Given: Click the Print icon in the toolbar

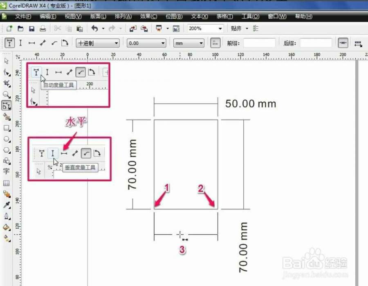Looking at the screenshot, I should pyautogui.click(x=43, y=29).
